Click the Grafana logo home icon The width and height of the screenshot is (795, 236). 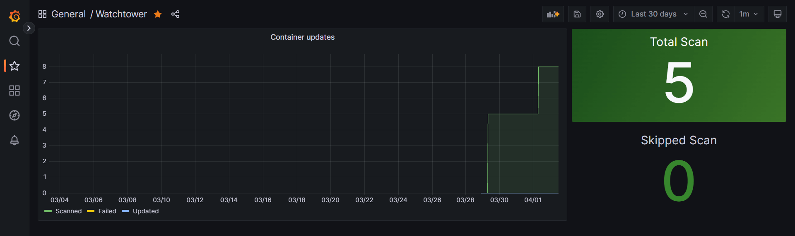(14, 16)
